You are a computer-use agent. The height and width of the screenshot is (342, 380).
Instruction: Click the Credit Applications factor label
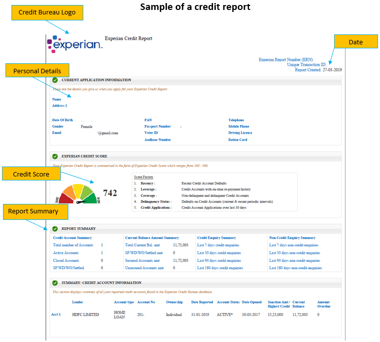pyautogui.click(x=156, y=207)
